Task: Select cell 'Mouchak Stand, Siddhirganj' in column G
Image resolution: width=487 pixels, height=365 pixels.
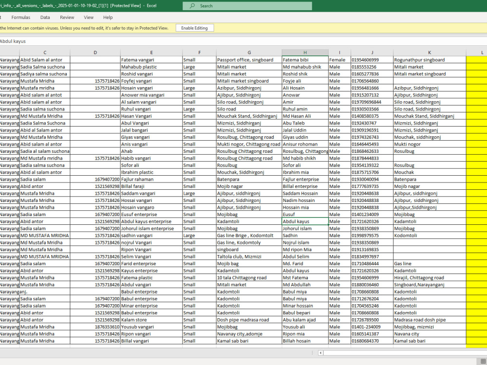Action: (249, 116)
